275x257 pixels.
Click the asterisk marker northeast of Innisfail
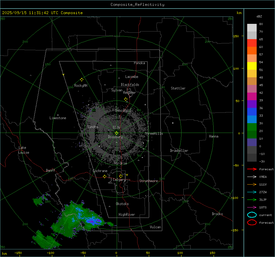click(x=145, y=105)
